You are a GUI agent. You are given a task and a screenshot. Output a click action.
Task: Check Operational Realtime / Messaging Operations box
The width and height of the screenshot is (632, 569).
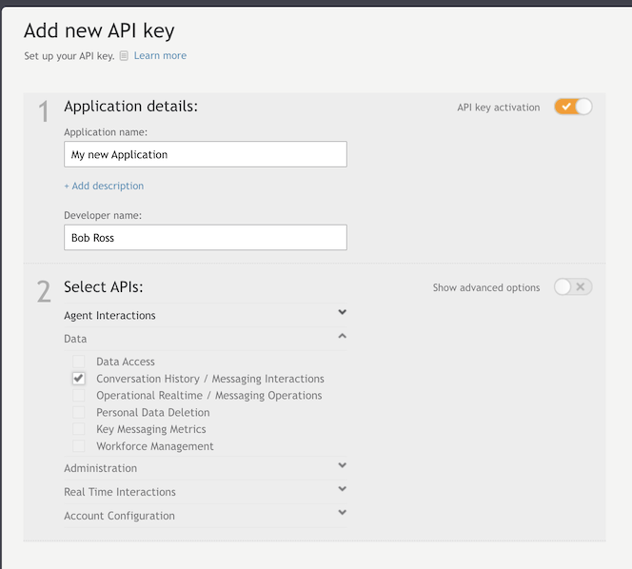coord(79,395)
